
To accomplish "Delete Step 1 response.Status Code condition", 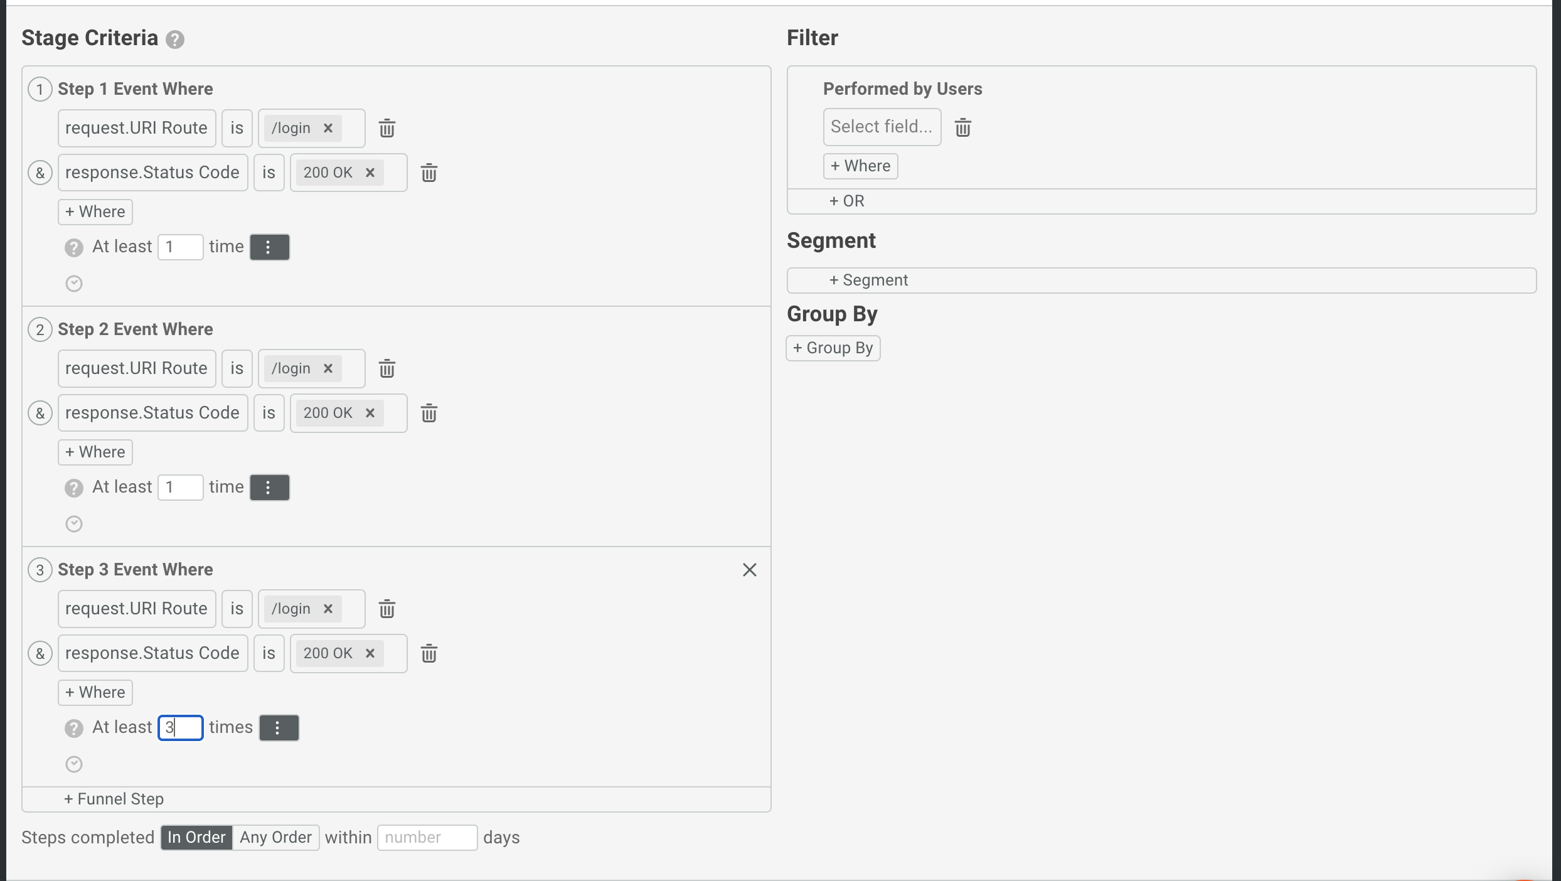I will [x=429, y=173].
